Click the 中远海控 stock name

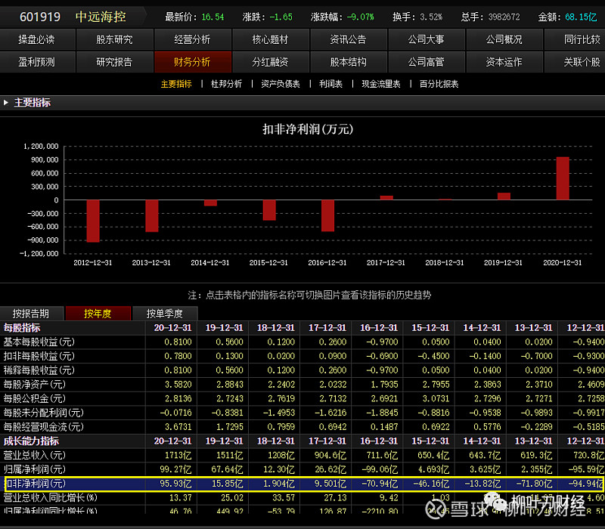(101, 17)
